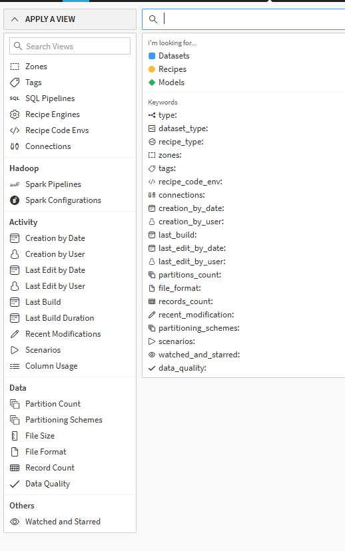
Task: Click the Last Build calendar icon
Action: point(15,302)
